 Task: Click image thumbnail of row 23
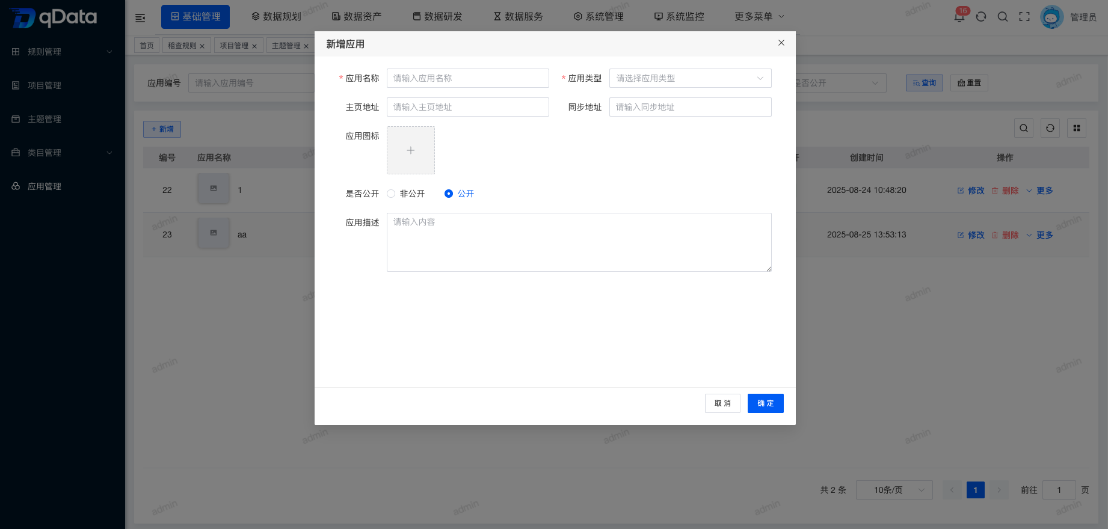click(x=214, y=233)
